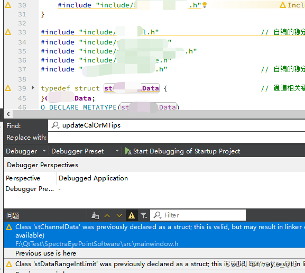The width and height of the screenshot is (305, 273).
Task: Toggle the show warnings button in issues pane
Action: pos(132,215)
